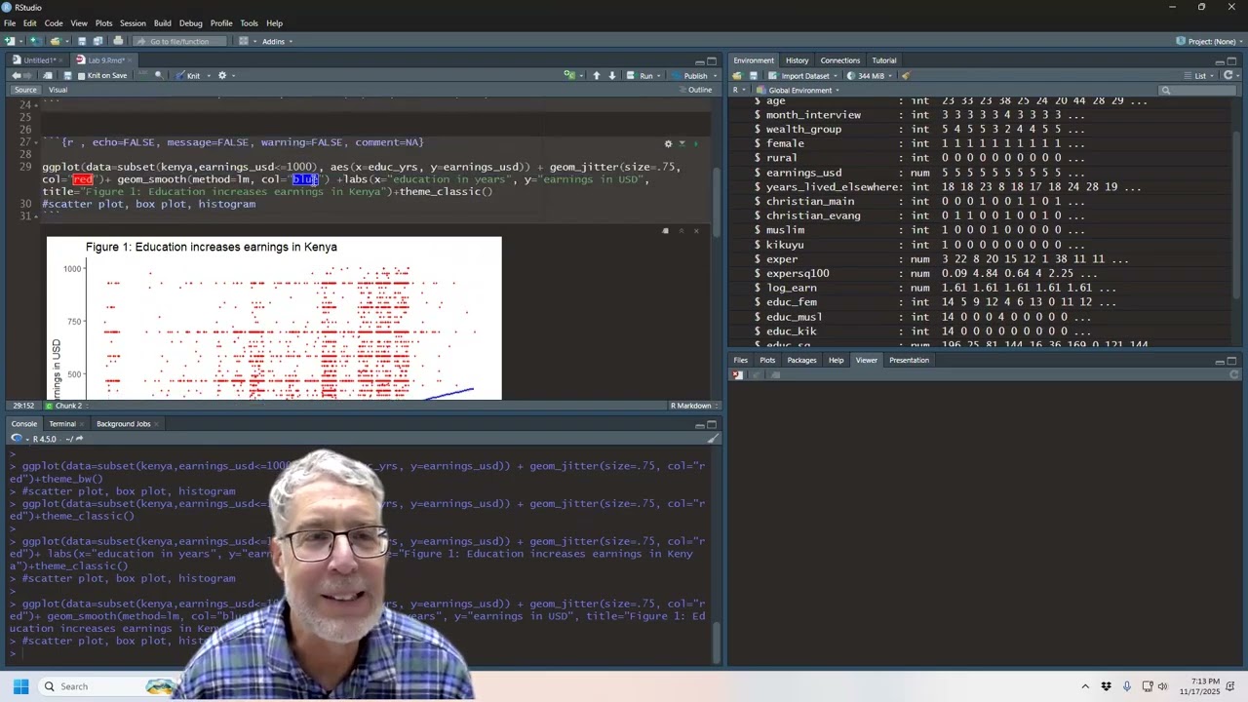Click the Knit button
1248x702 pixels.
[x=188, y=75]
